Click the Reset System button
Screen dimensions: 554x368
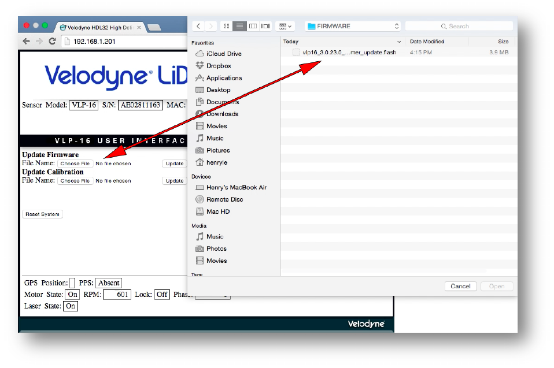[42, 214]
